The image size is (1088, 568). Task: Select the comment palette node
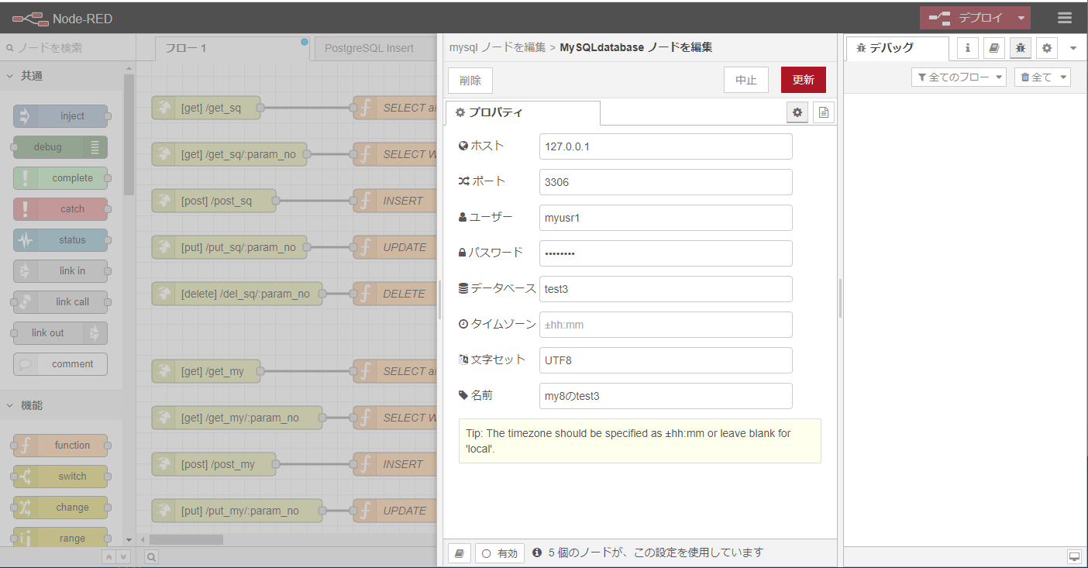[x=60, y=364]
